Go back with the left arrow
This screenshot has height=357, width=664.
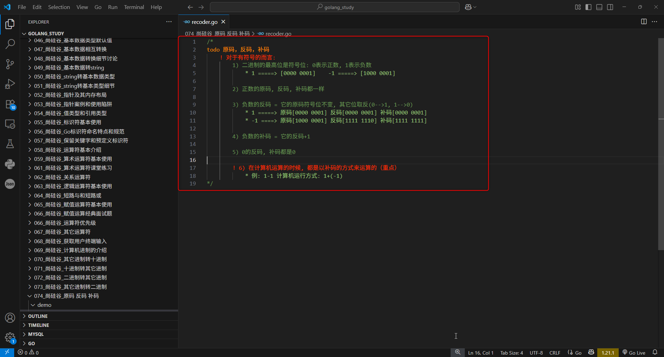[x=190, y=7]
